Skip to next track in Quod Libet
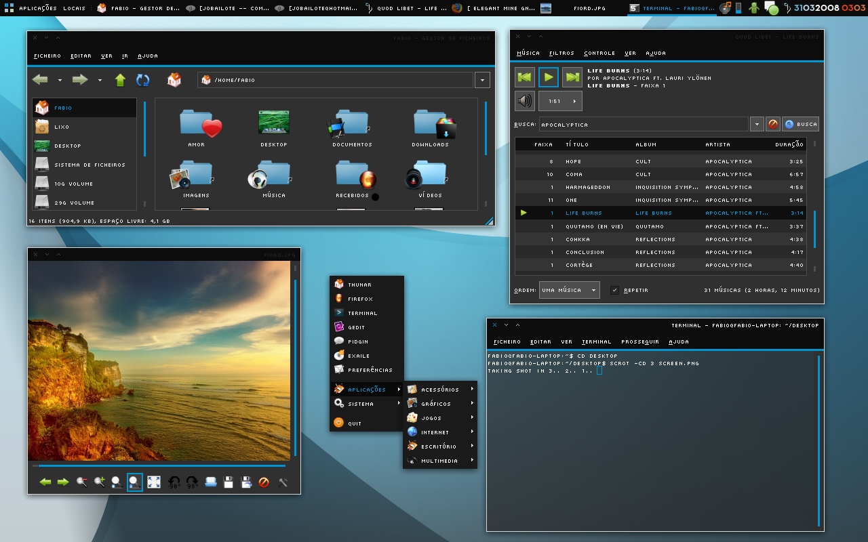Viewport: 868px width, 542px height. (x=572, y=77)
